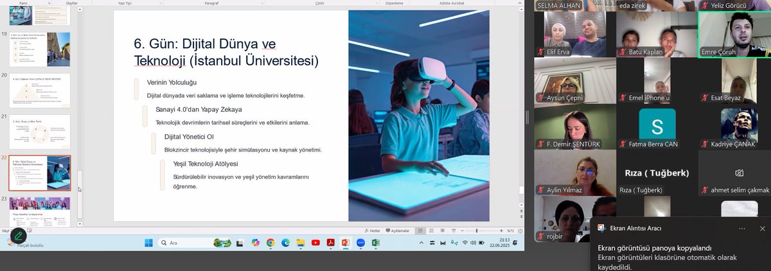Select Elif Erva's video tile
Image resolution: width=771 pixels, height=271 pixels.
(x=575, y=35)
